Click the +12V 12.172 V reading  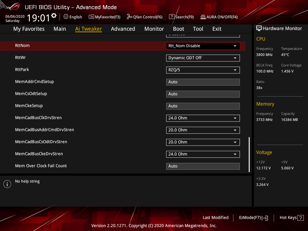point(263,168)
